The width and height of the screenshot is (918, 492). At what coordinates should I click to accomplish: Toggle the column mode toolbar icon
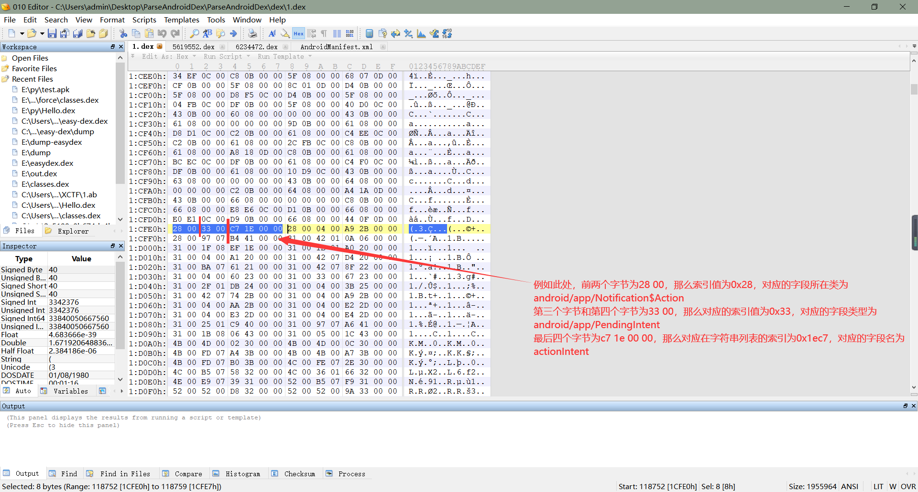point(337,33)
